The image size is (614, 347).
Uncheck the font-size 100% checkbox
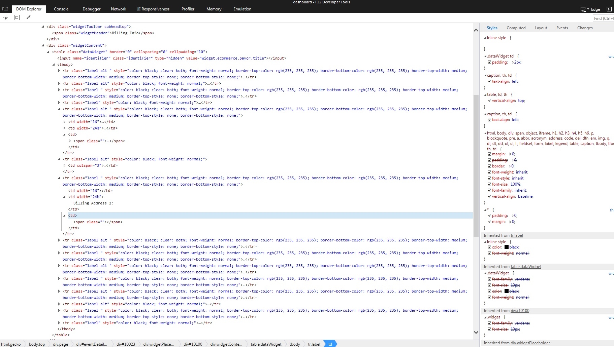point(489,184)
